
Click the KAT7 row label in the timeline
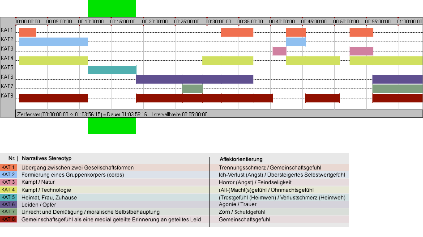pos(7,86)
